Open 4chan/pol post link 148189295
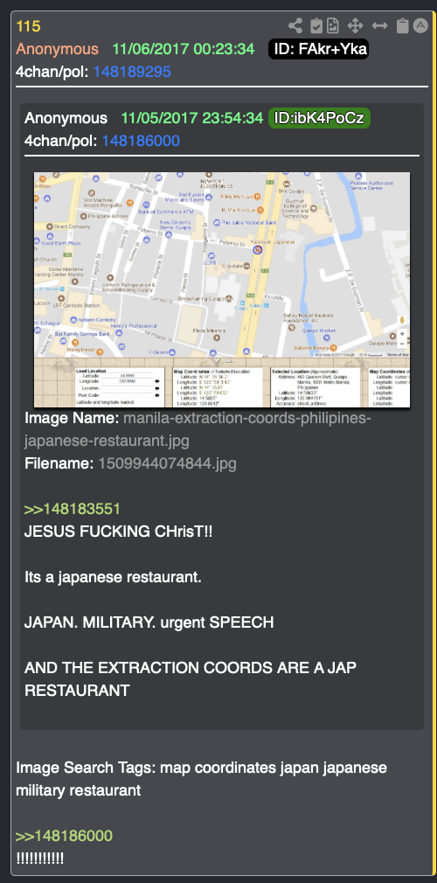This screenshot has width=437, height=883. tap(132, 72)
